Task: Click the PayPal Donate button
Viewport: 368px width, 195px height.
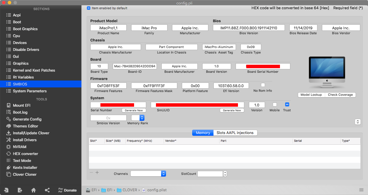Action: click(x=67, y=190)
